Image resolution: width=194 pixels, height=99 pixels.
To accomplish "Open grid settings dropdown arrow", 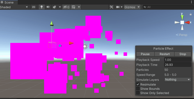I will coord(79,7).
